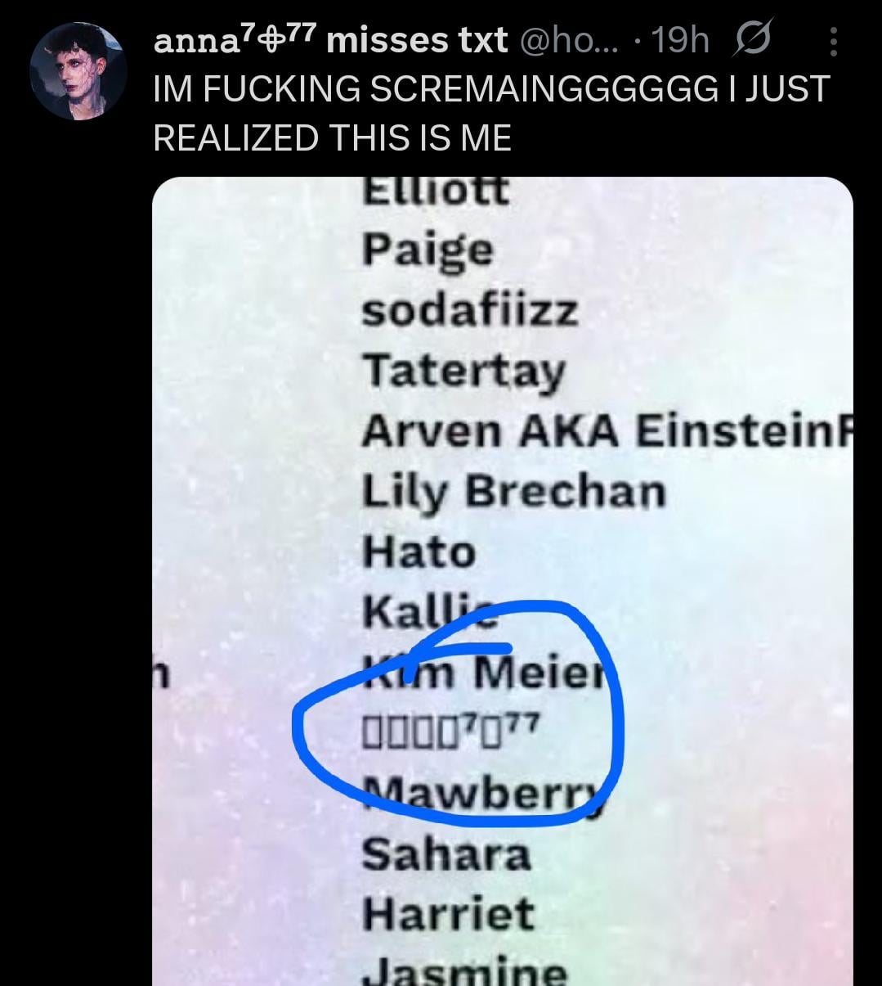Screen dimensions: 882x986
Task: Click the name 'sodafiizz' in the image
Action: [x=470, y=310]
